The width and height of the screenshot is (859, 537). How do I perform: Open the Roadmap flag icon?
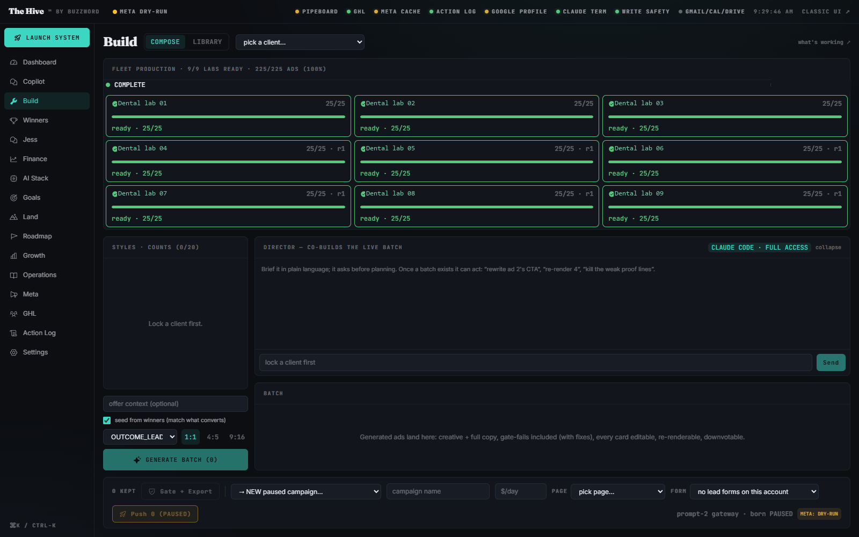(x=14, y=236)
